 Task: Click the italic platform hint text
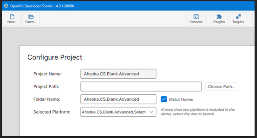coord(198,112)
